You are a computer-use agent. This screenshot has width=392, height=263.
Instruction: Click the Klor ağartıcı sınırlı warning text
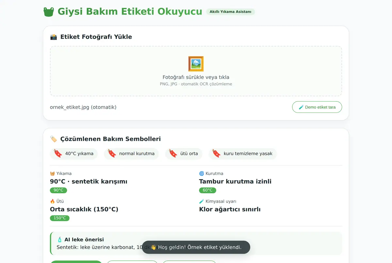click(x=230, y=209)
